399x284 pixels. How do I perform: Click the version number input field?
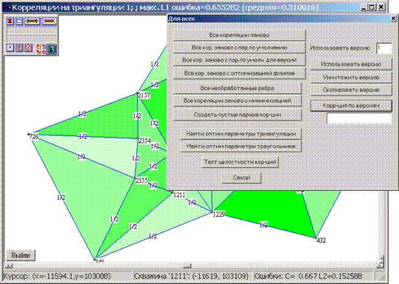(x=384, y=48)
